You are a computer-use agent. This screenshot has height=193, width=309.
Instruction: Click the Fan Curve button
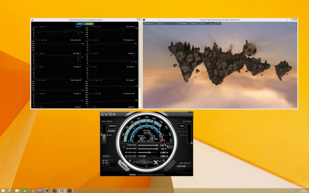[111, 131]
